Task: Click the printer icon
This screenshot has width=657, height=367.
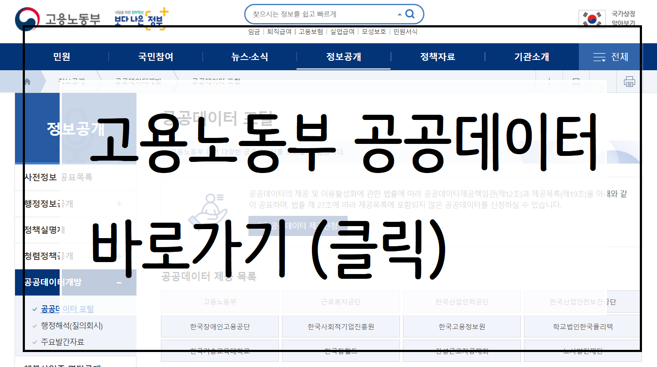Action: tap(630, 81)
